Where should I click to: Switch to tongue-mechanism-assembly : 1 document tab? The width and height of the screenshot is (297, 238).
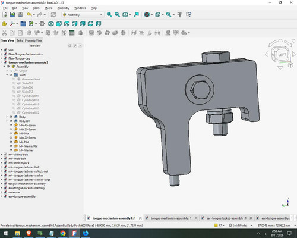point(171,218)
